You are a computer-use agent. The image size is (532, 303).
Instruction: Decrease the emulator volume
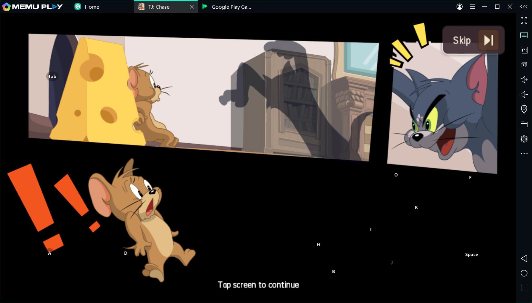pyautogui.click(x=524, y=94)
